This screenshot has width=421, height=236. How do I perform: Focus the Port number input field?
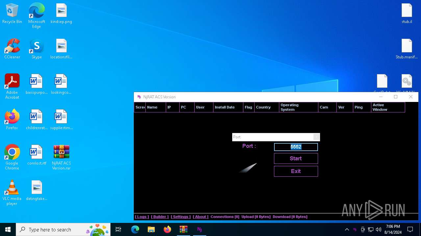point(296,147)
